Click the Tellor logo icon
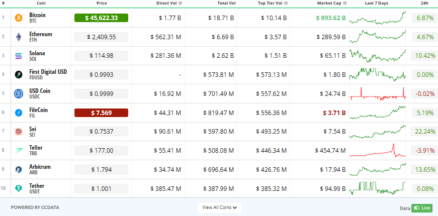The width and height of the screenshot is (438, 216). pos(19,150)
